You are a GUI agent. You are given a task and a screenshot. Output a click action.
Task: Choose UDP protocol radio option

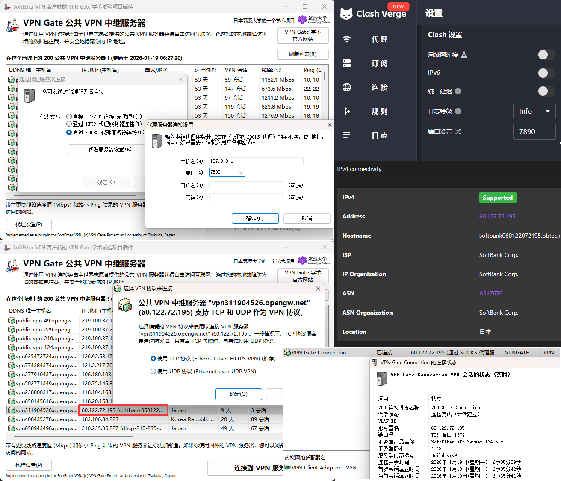[x=153, y=372]
